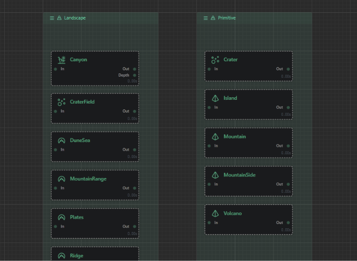Viewport: 357px width, 261px height.
Task: Click the Ridge node icon
Action: pyautogui.click(x=61, y=256)
